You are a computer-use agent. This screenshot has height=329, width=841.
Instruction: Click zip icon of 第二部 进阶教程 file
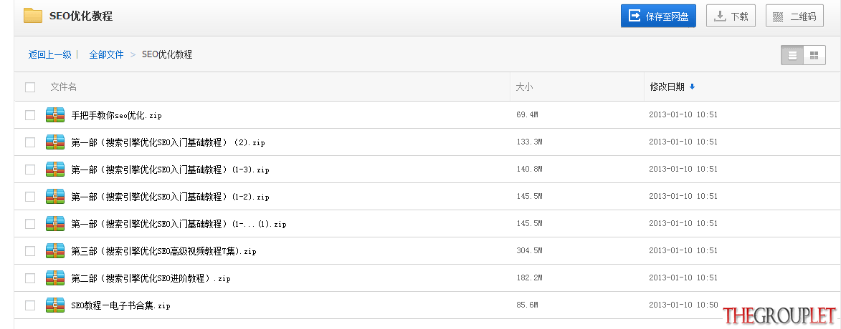tap(55, 278)
